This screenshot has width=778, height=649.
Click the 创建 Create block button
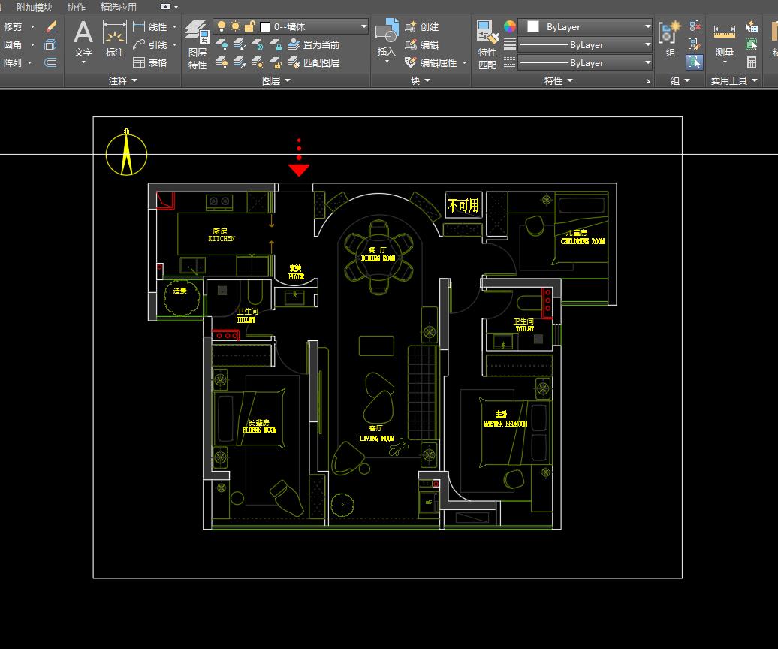click(421, 27)
